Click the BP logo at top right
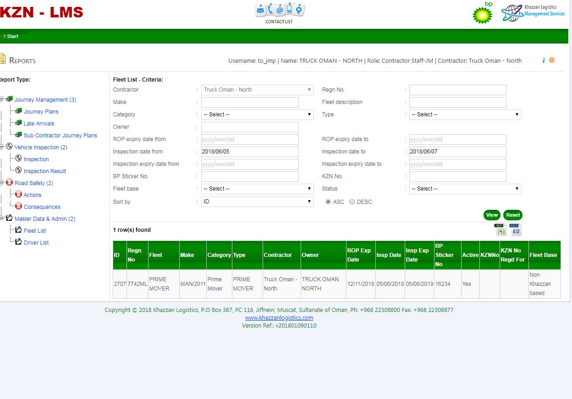 (x=483, y=14)
